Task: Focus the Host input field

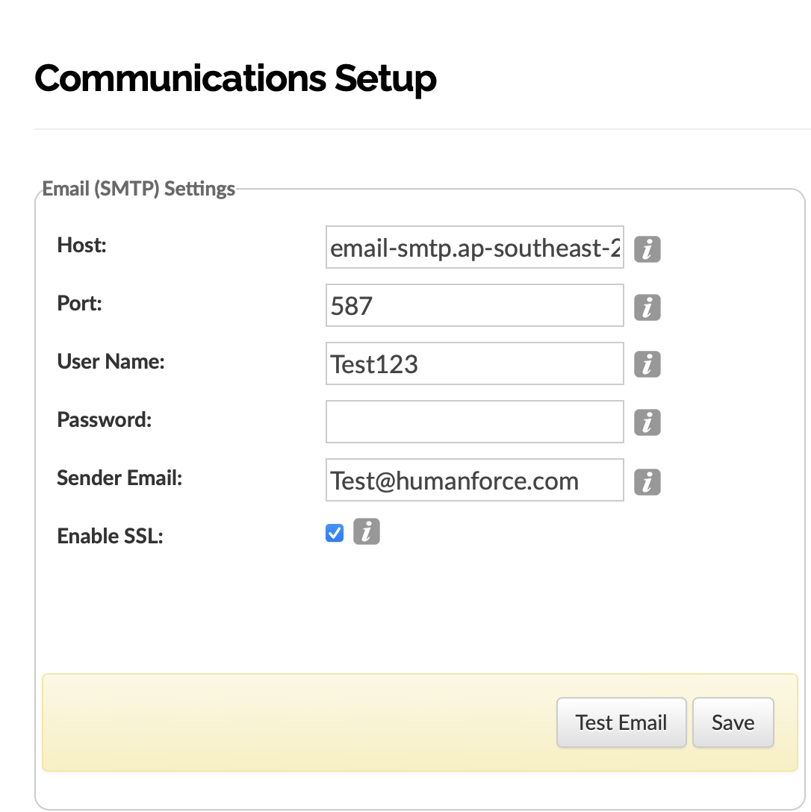Action: tap(475, 247)
